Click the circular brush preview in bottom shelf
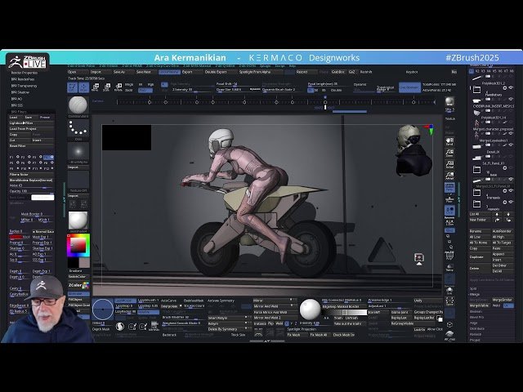523x392 pixels. coord(103,310)
